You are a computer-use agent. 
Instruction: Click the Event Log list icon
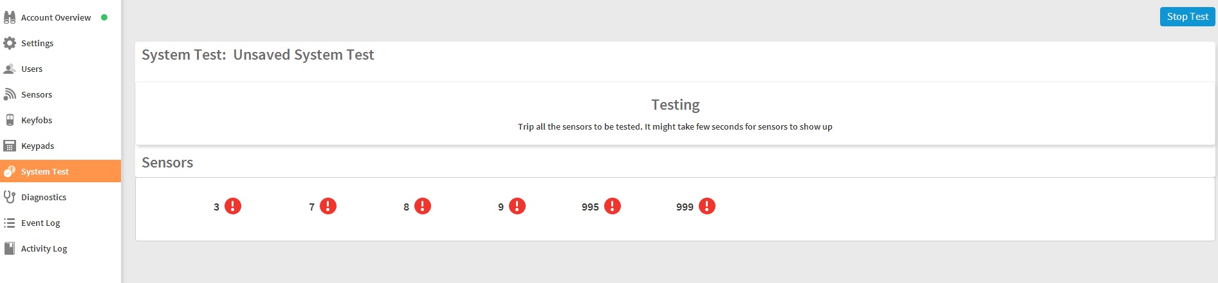click(10, 223)
